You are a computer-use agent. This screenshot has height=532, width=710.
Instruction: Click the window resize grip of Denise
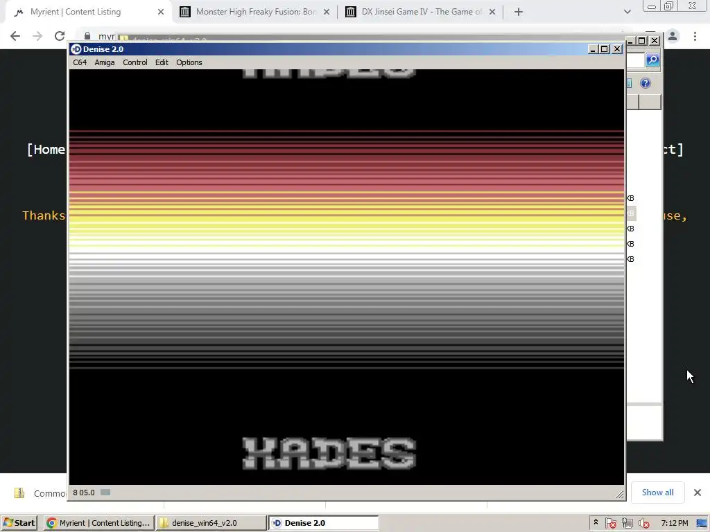(x=619, y=495)
